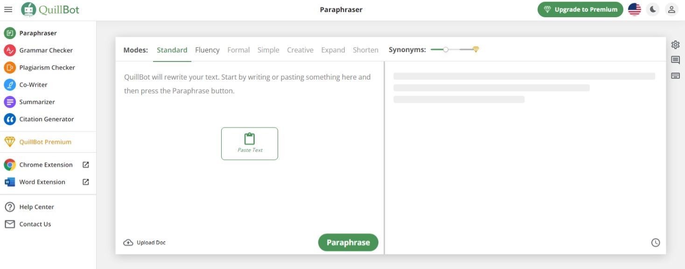Click the QuillBot wordmark text

click(60, 10)
